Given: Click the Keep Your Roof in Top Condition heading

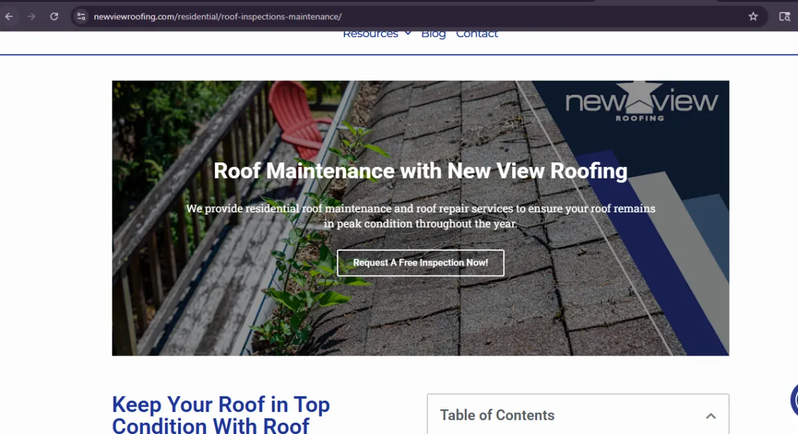Looking at the screenshot, I should 221,415.
